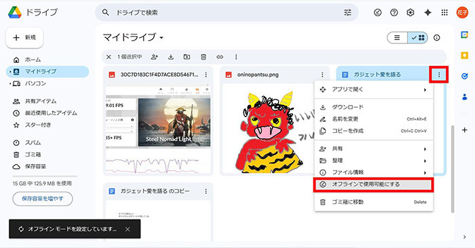This screenshot has height=248, width=475.
Task: Open more options for oninopantsu.png
Action: (x=322, y=75)
